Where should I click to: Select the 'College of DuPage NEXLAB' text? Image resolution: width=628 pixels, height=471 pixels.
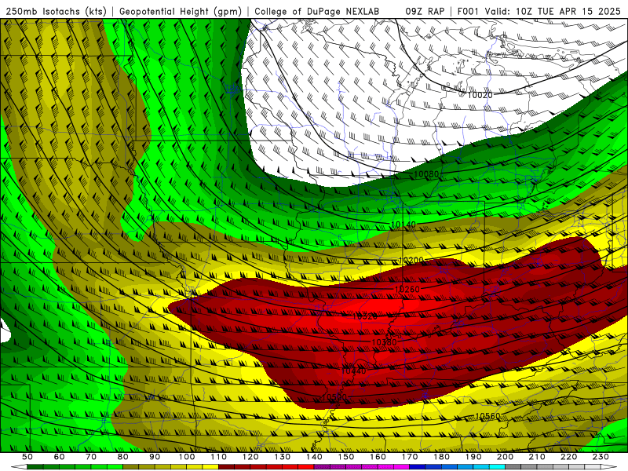click(x=317, y=12)
